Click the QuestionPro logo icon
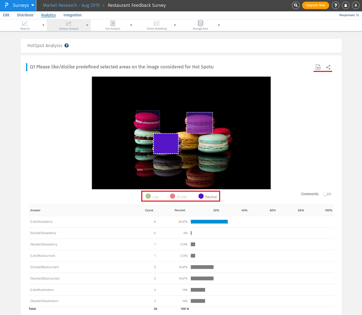362x315 pixels. (x=6, y=5)
